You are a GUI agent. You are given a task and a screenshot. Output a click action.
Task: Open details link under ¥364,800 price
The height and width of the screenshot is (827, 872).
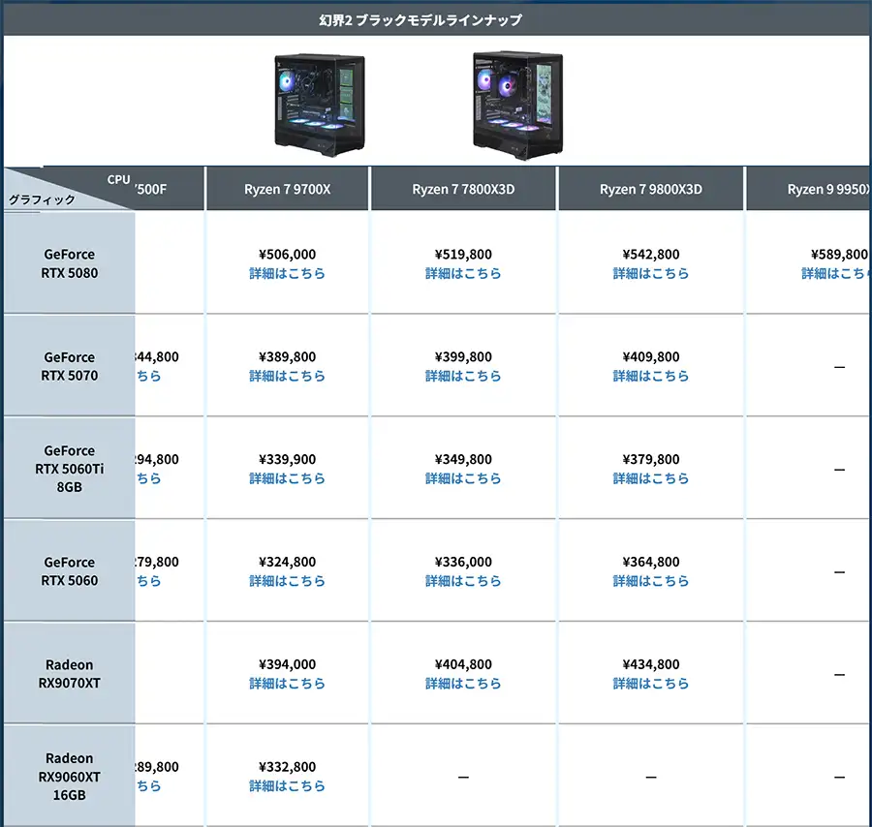pos(651,581)
